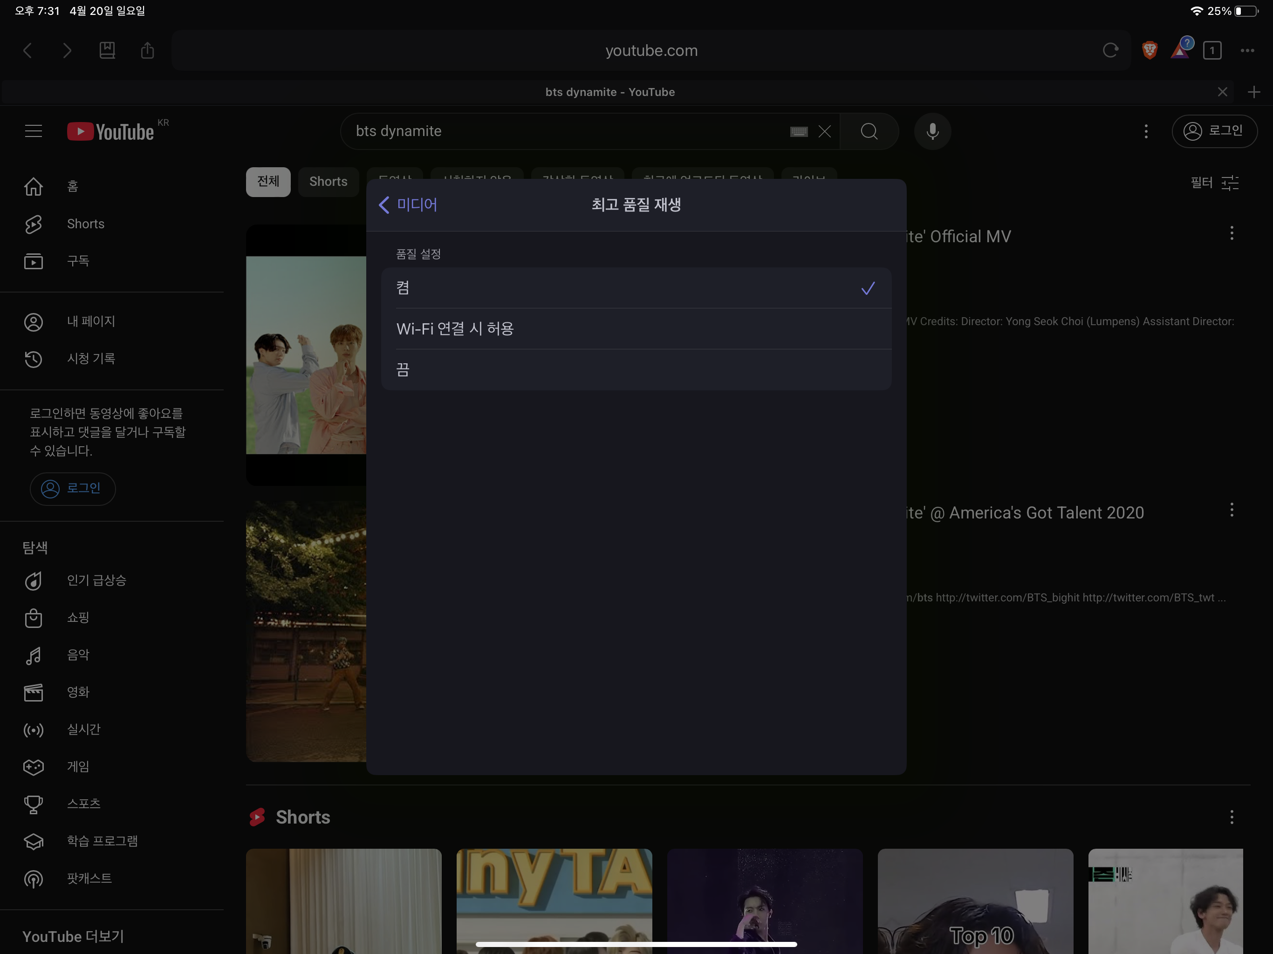Image resolution: width=1273 pixels, height=954 pixels.
Task: Select the 켬 quality option
Action: (636, 288)
